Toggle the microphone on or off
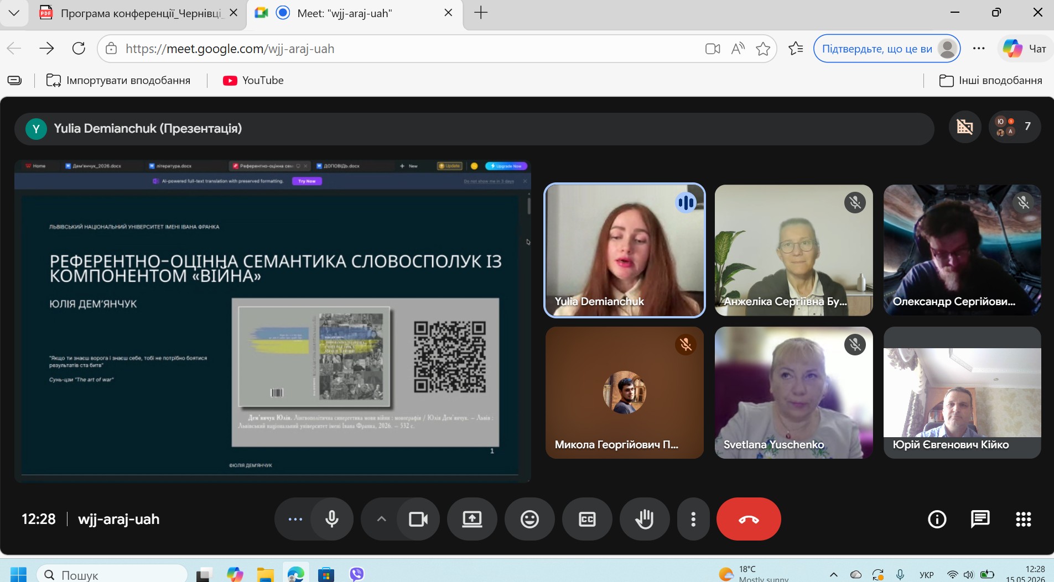This screenshot has width=1054, height=582. 332,519
